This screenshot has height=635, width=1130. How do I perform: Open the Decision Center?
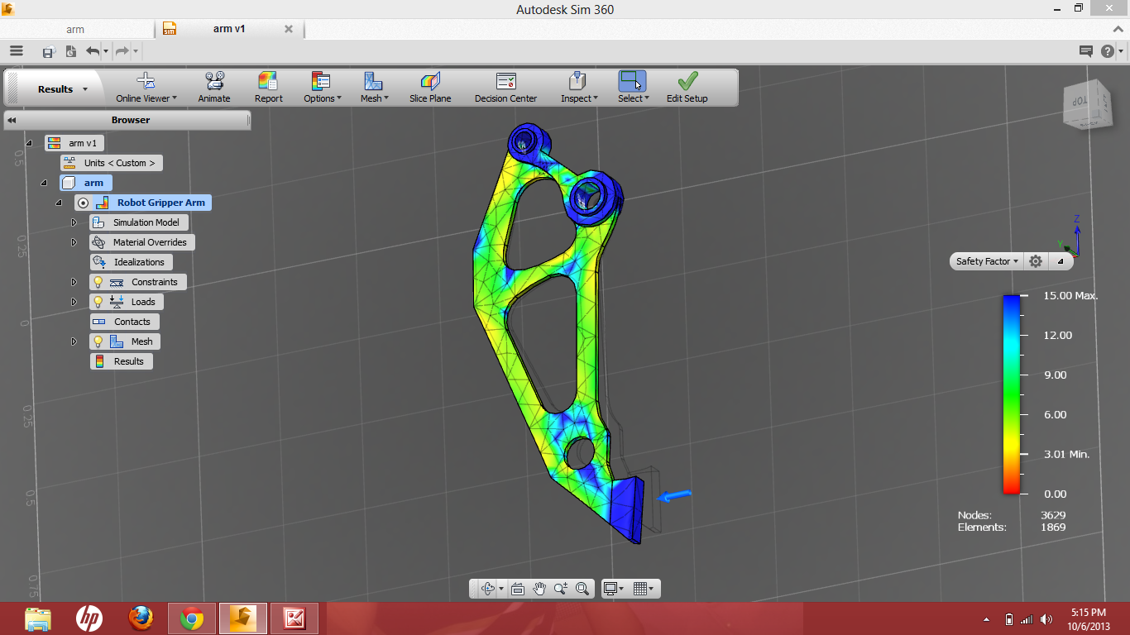[505, 88]
